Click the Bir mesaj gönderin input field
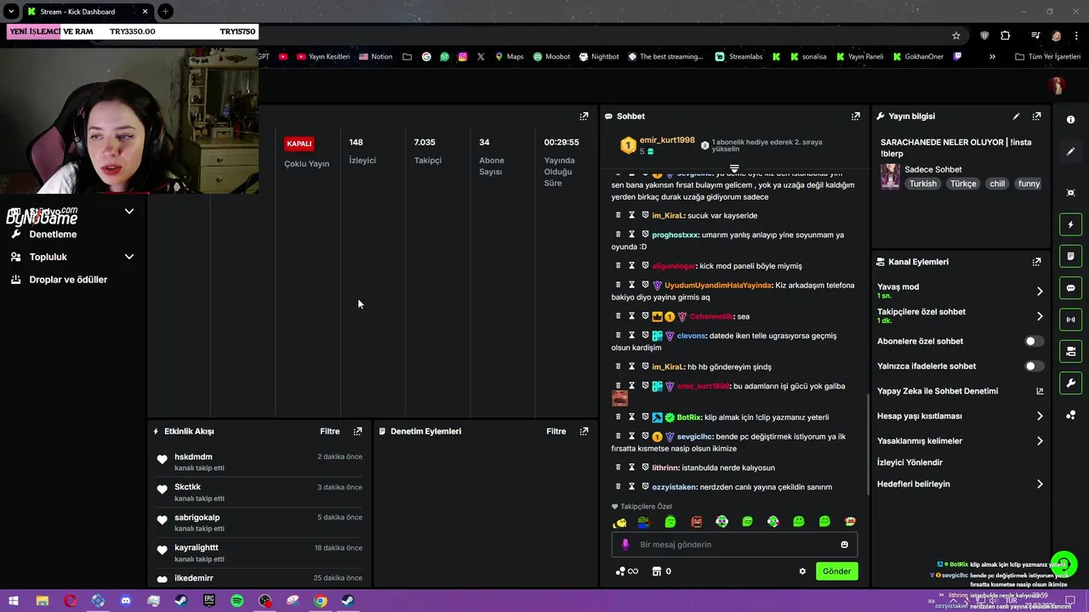Viewport: 1089px width, 612px height. pyautogui.click(x=734, y=545)
